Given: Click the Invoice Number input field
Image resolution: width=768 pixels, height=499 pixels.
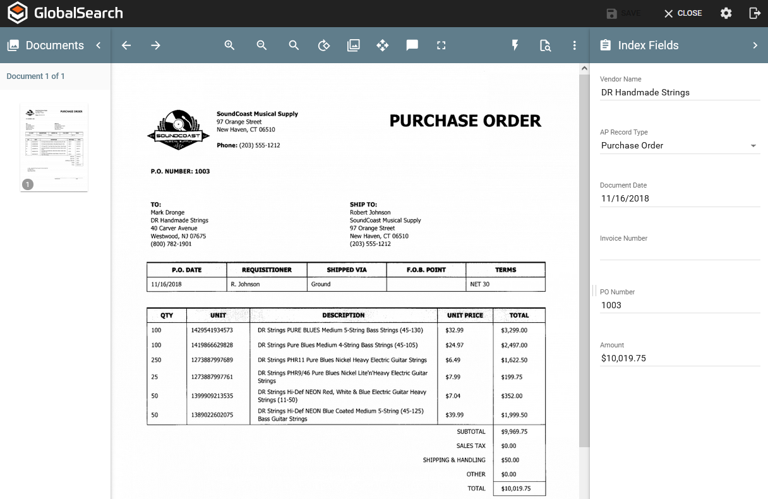Looking at the screenshot, I should 679,251.
